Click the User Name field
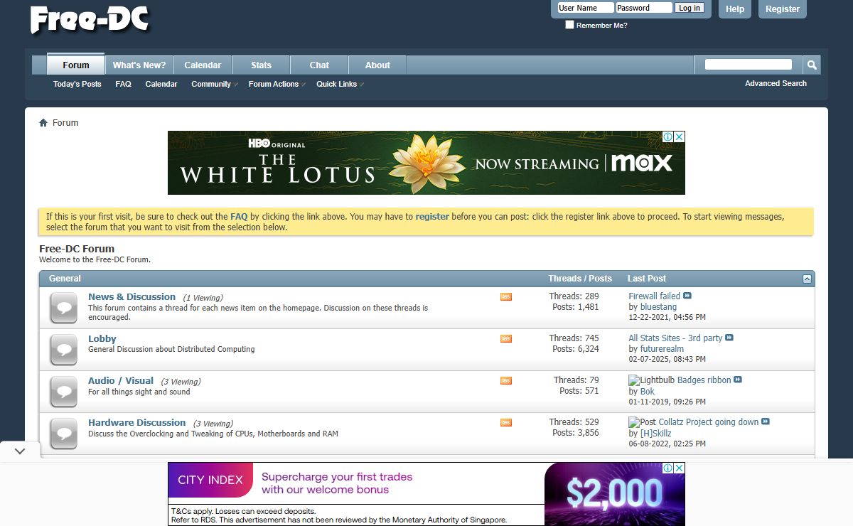853x526 pixels. pyautogui.click(x=585, y=8)
